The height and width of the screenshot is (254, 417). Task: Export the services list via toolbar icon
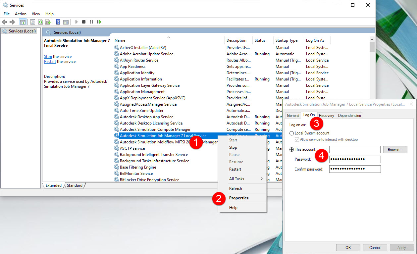(x=48, y=22)
